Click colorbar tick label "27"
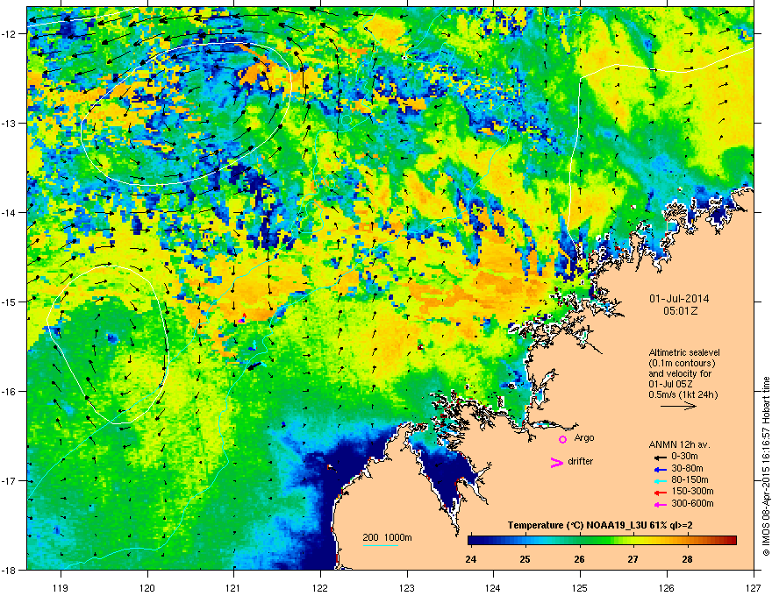The image size is (772, 596). (633, 559)
